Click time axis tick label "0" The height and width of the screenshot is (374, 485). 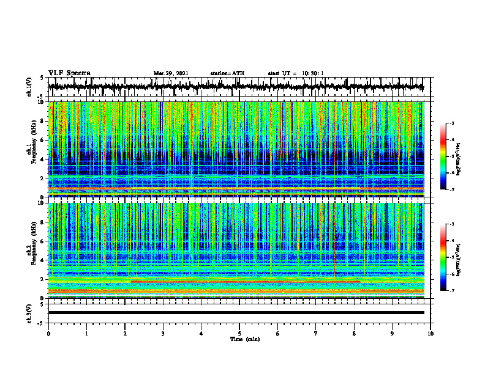pyautogui.click(x=48, y=334)
